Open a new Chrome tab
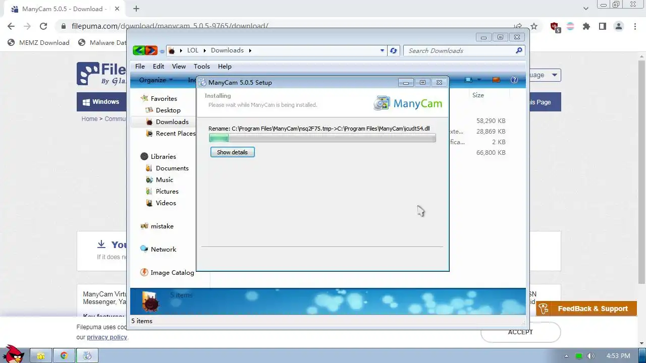 [x=136, y=9]
